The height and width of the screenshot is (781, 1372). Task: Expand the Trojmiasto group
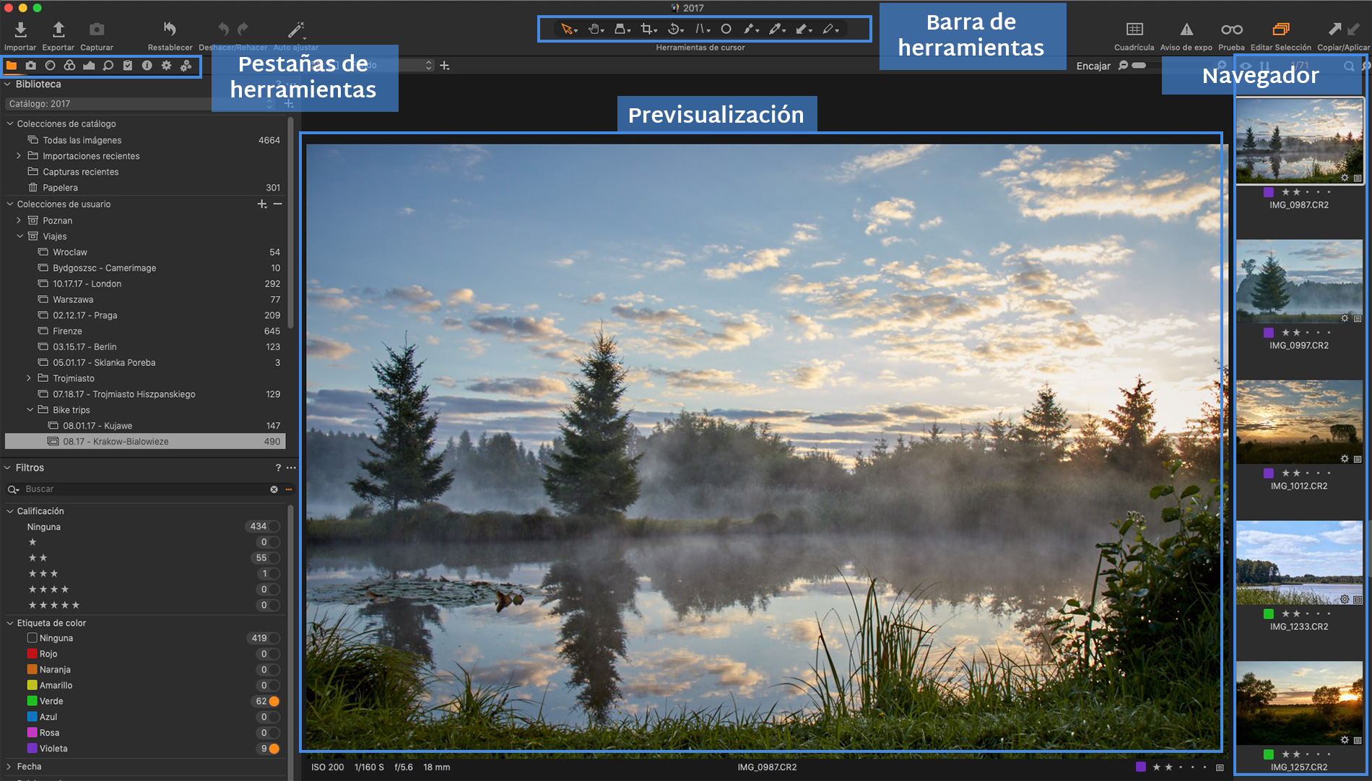point(29,378)
